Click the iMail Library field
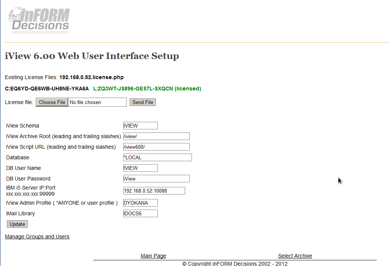The width and height of the screenshot is (390, 266). pyautogui.click(x=140, y=213)
